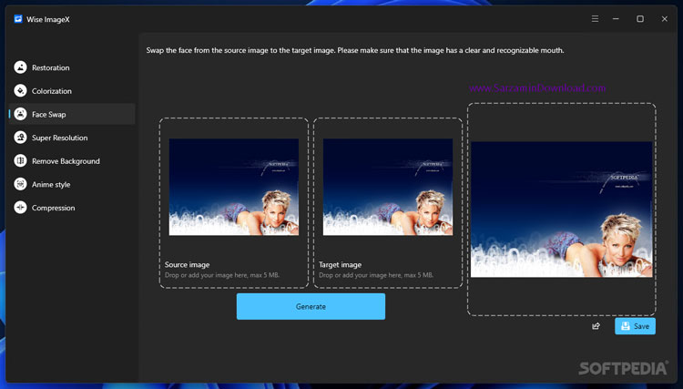This screenshot has height=389, width=683.
Task: Click the floppy disk icon in Save
Action: [625, 326]
